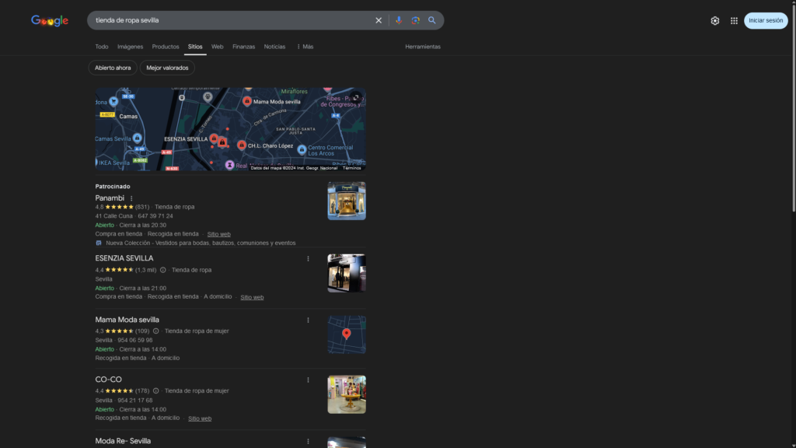Image resolution: width=796 pixels, height=448 pixels.
Task: Enable the Mejor valorados filter
Action: click(x=167, y=68)
